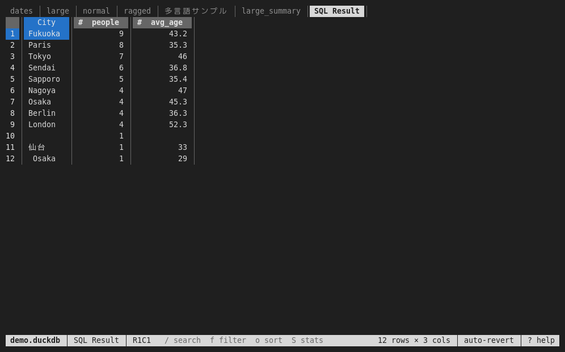Select avg_age value 35.3
Viewport: 565px width, 352px height.
162,45
